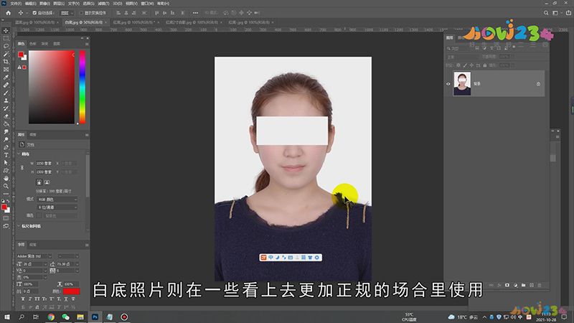Select the Path Selection tool

tap(6, 163)
